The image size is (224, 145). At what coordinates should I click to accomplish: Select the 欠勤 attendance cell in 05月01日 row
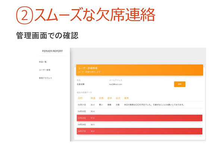(x=118, y=105)
